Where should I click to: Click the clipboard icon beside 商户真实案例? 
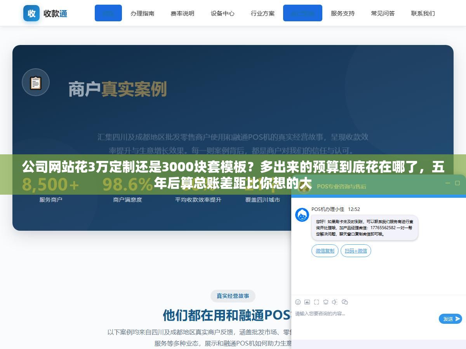36,82
